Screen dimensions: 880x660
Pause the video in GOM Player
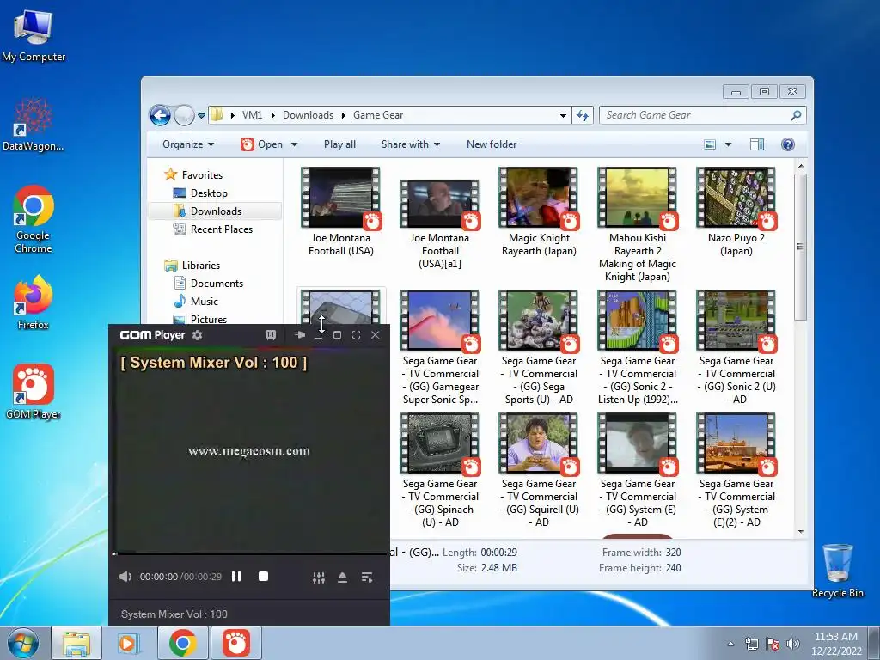236,577
